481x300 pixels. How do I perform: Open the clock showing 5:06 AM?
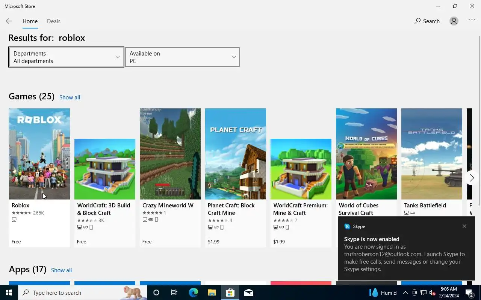click(x=449, y=292)
